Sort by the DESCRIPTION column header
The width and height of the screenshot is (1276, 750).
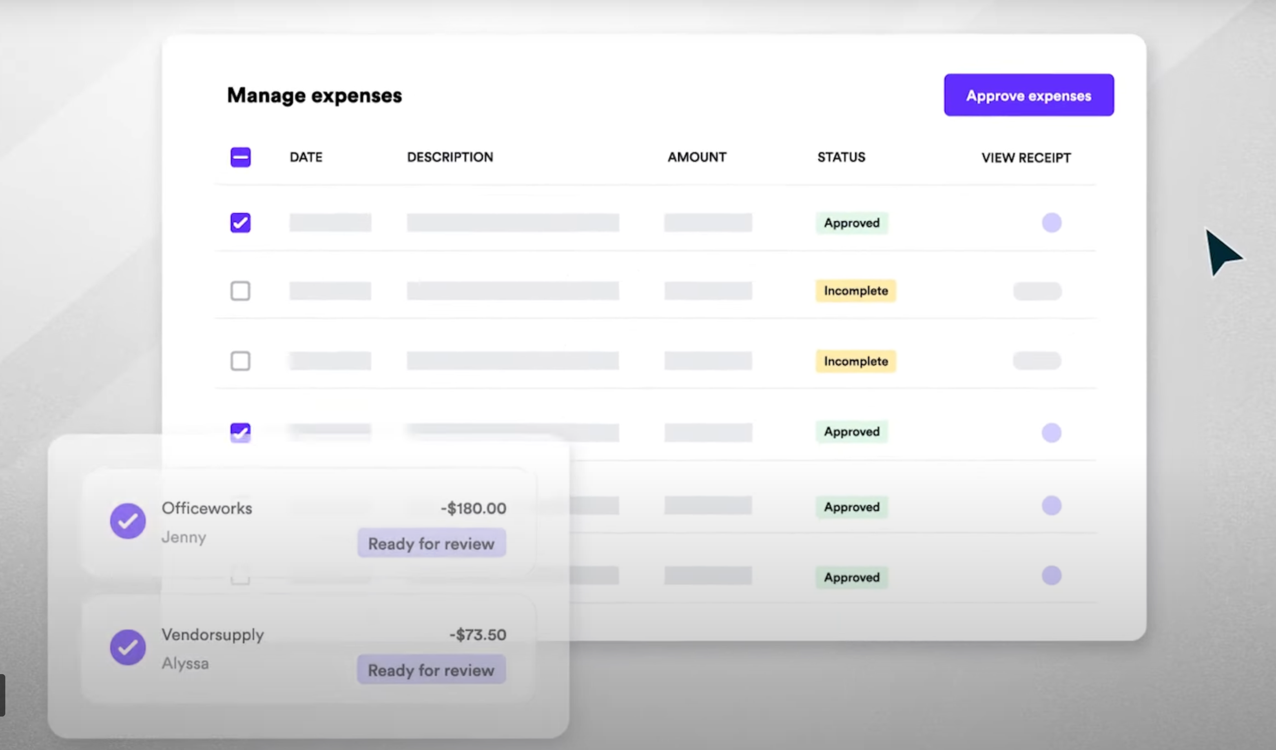tap(450, 157)
